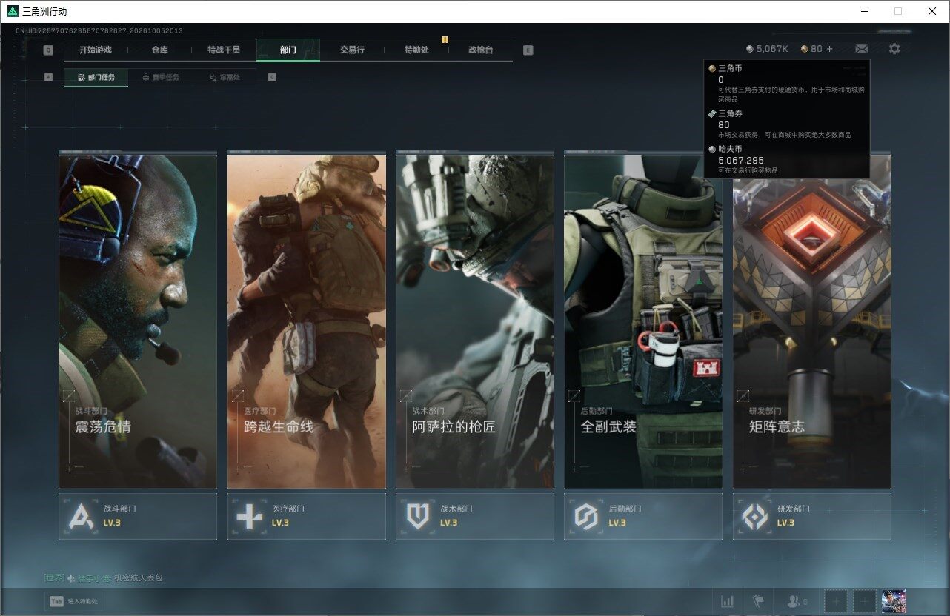This screenshot has height=616, width=950.
Task: Switch to the 开始游戏 tab
Action: 96,50
